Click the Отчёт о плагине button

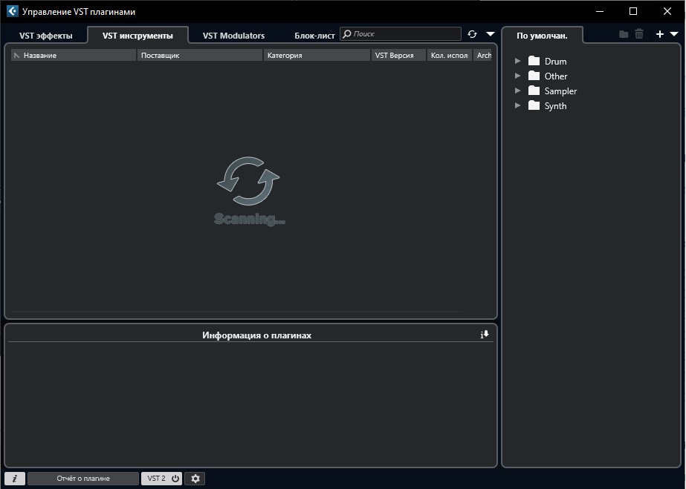pyautogui.click(x=83, y=479)
